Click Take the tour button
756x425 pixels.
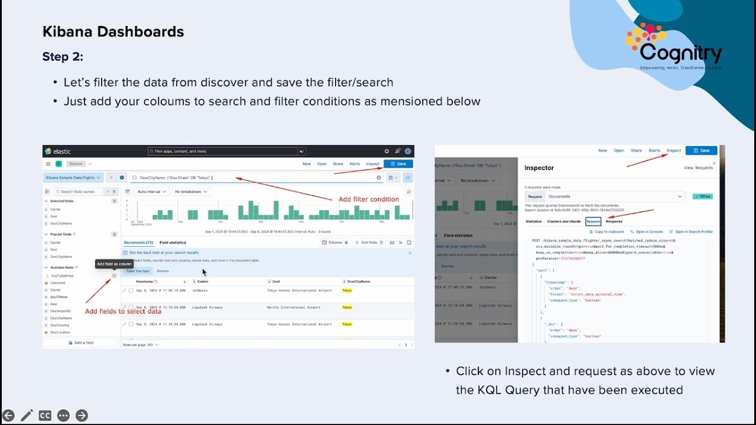[138, 271]
